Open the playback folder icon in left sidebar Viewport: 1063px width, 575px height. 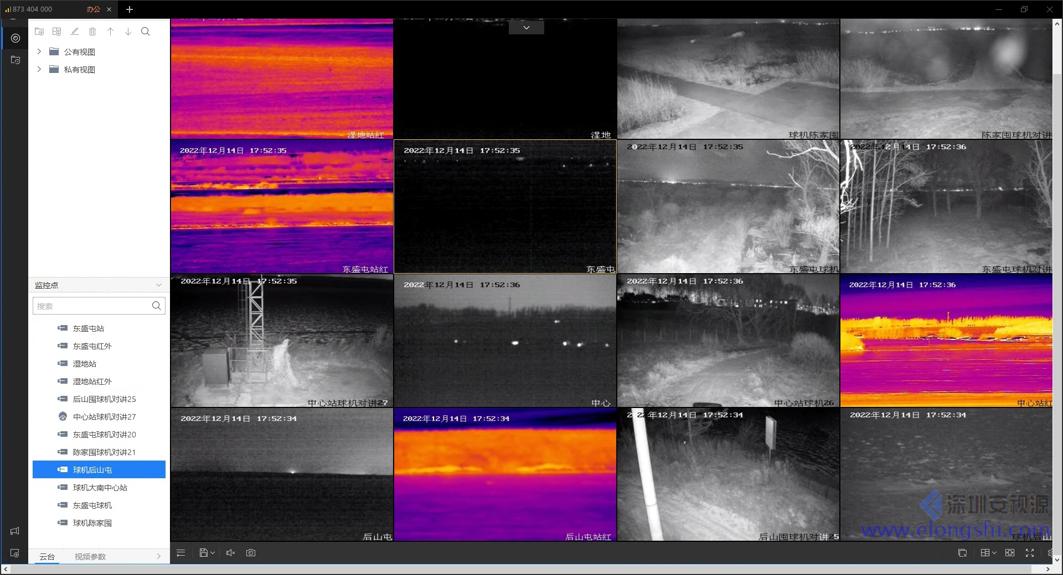point(16,60)
